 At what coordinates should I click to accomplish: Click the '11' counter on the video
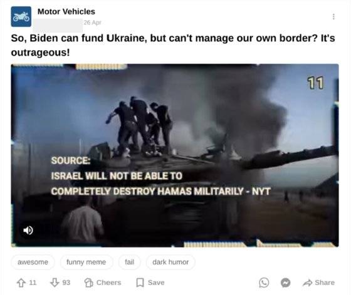(315, 83)
